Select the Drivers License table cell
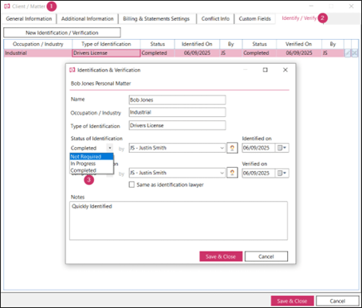The height and width of the screenshot is (308, 362). point(106,53)
